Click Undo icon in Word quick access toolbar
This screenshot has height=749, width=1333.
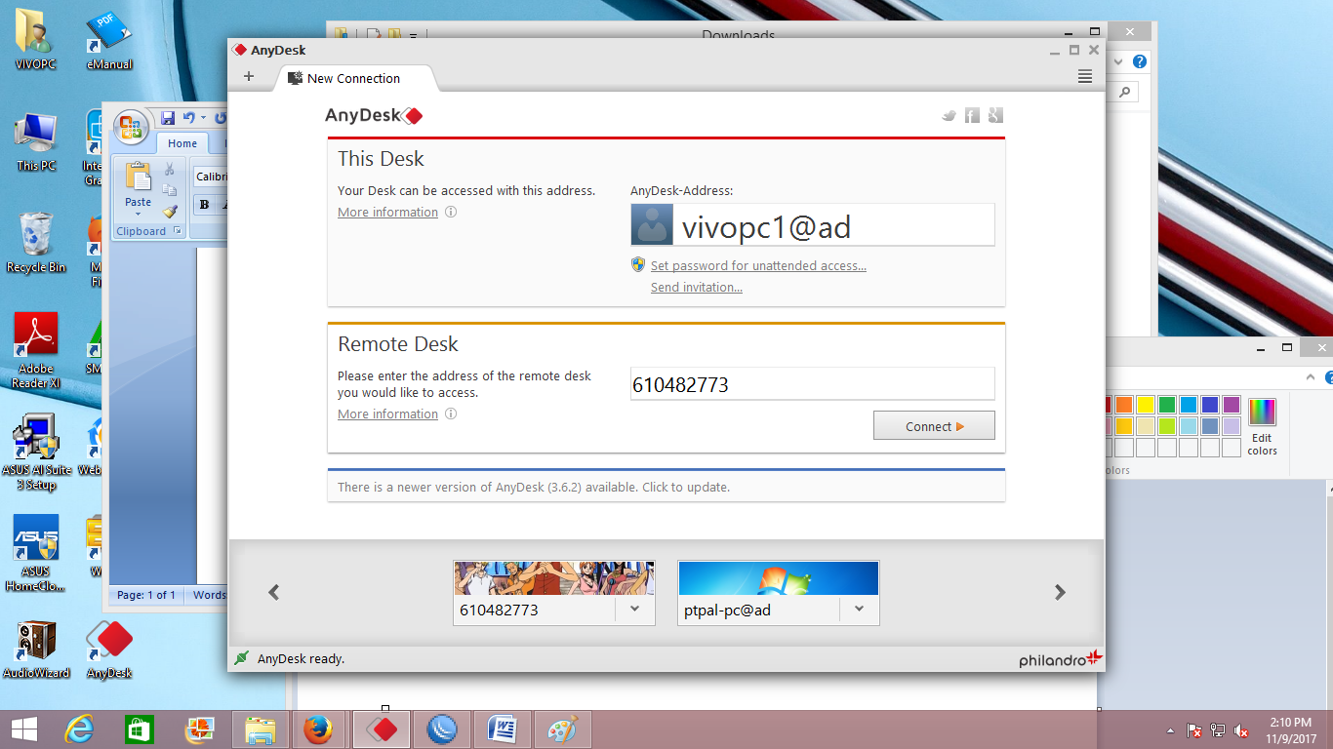(188, 118)
